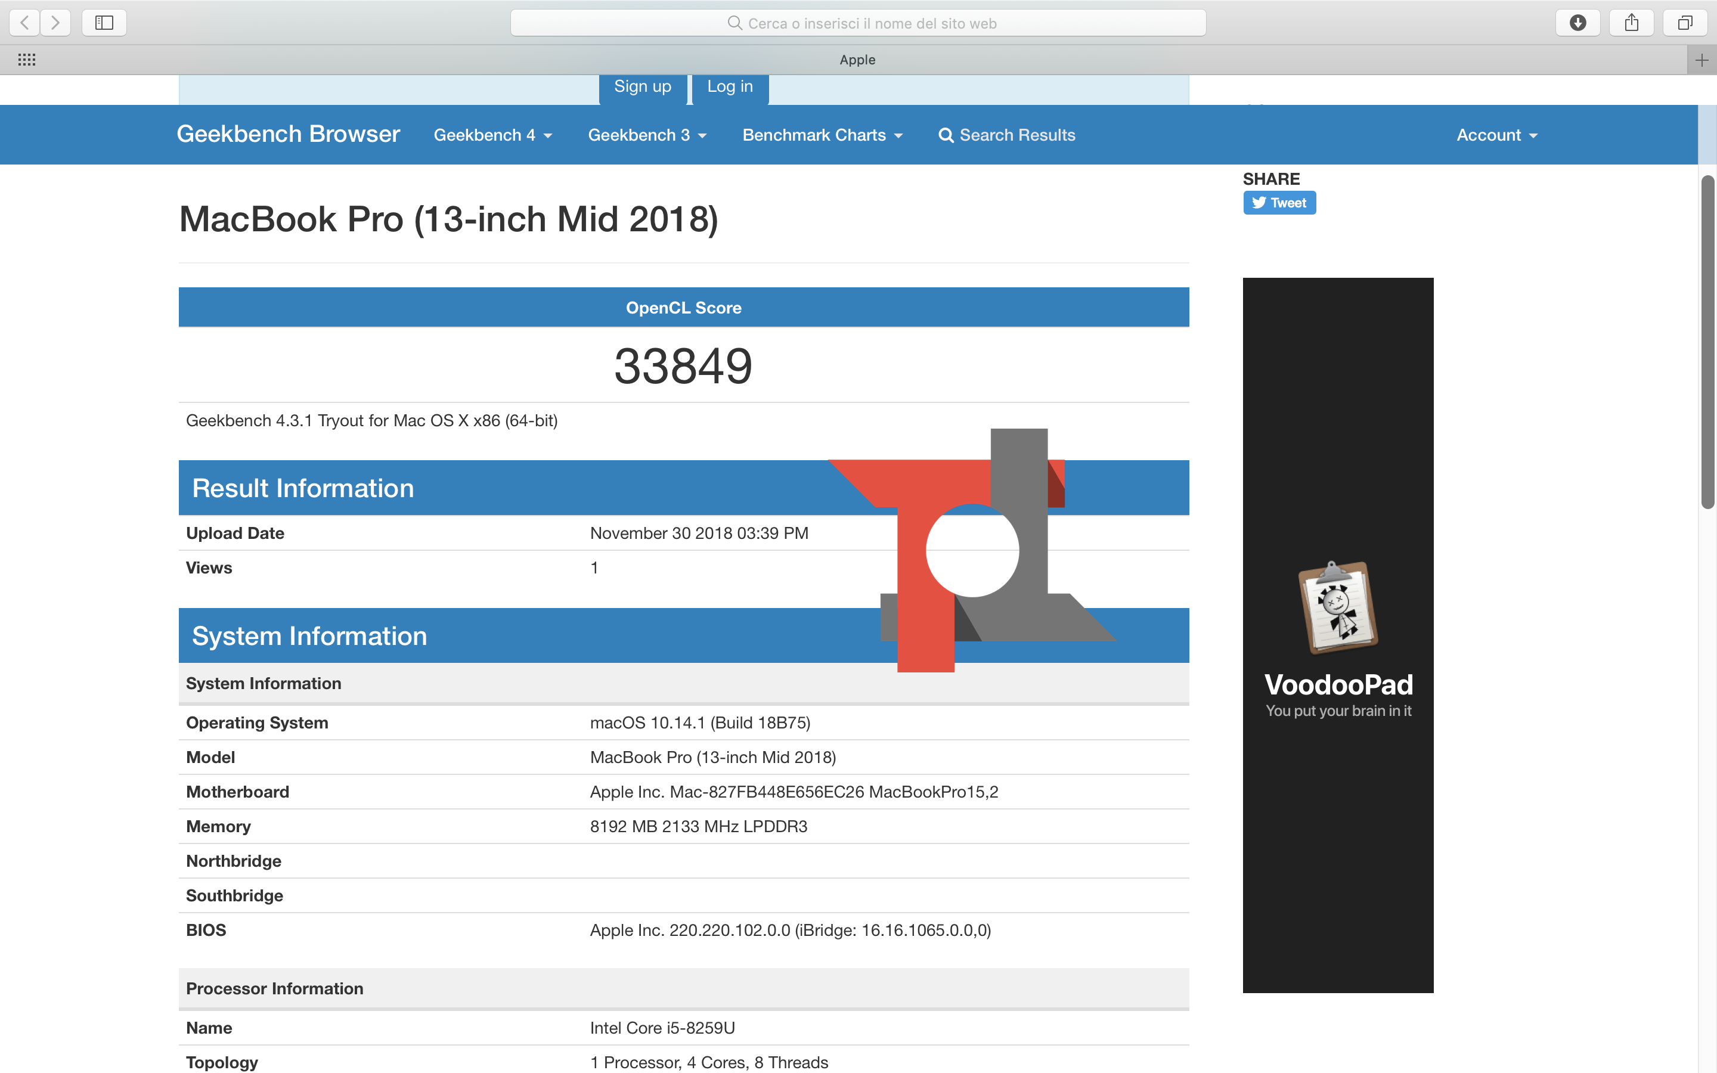Click the Sign up button
Viewport: 1717px width, 1073px height.
point(642,87)
